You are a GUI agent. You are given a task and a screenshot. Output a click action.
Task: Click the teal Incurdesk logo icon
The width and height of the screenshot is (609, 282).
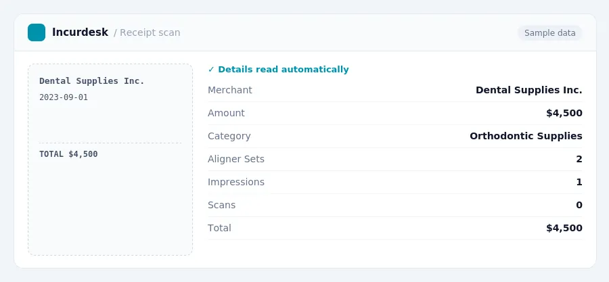tap(37, 32)
